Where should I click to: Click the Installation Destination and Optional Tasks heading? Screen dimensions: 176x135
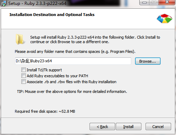click(x=52, y=15)
